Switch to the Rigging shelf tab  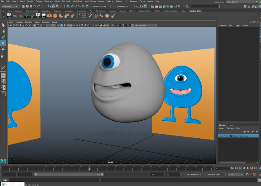click(x=57, y=11)
